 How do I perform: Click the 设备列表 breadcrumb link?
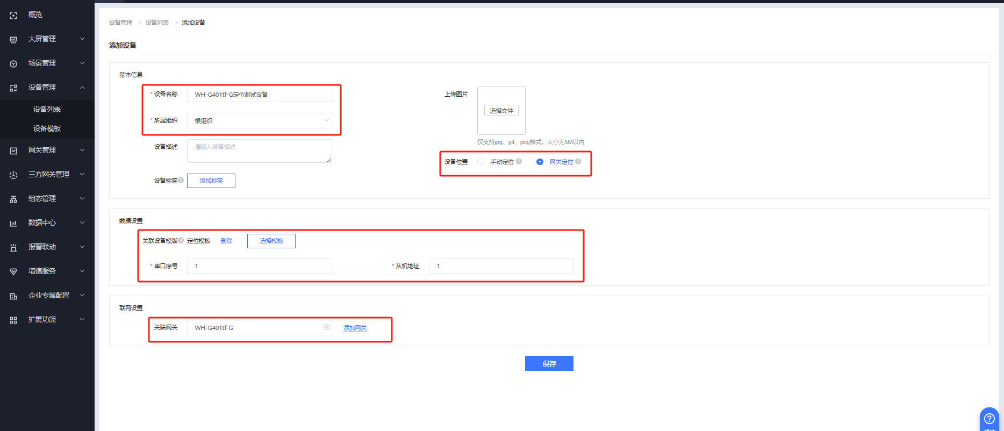click(157, 23)
